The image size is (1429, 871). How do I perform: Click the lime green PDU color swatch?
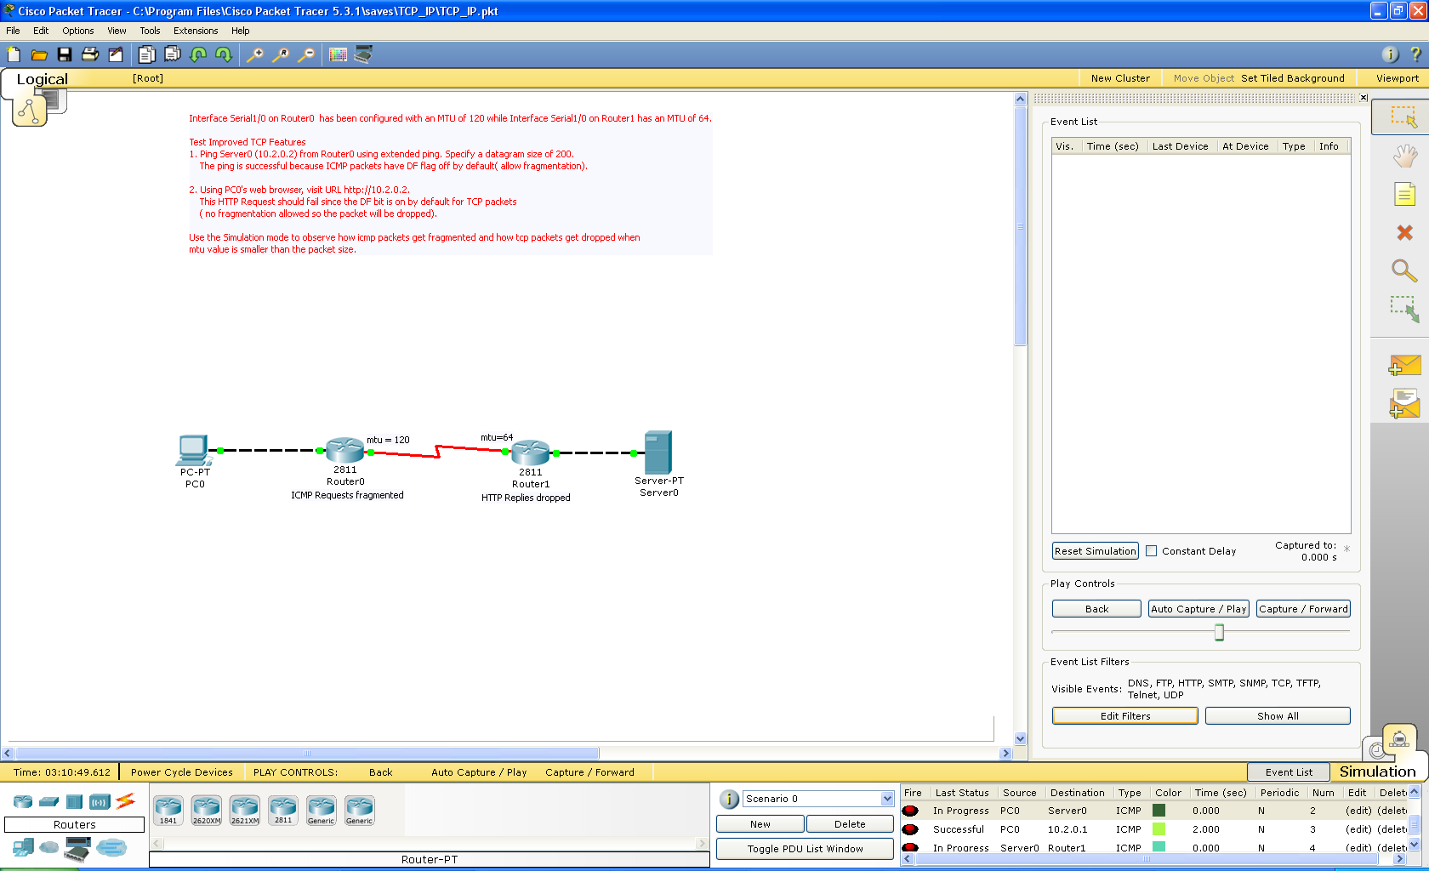(x=1159, y=829)
